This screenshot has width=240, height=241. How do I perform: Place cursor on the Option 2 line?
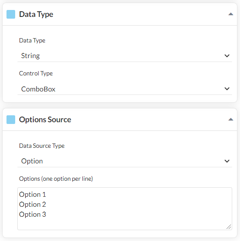pyautogui.click(x=32, y=205)
